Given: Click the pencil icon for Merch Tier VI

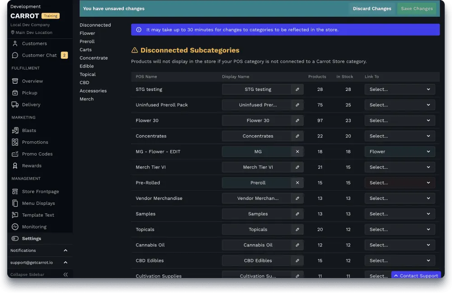Looking at the screenshot, I should point(297,167).
